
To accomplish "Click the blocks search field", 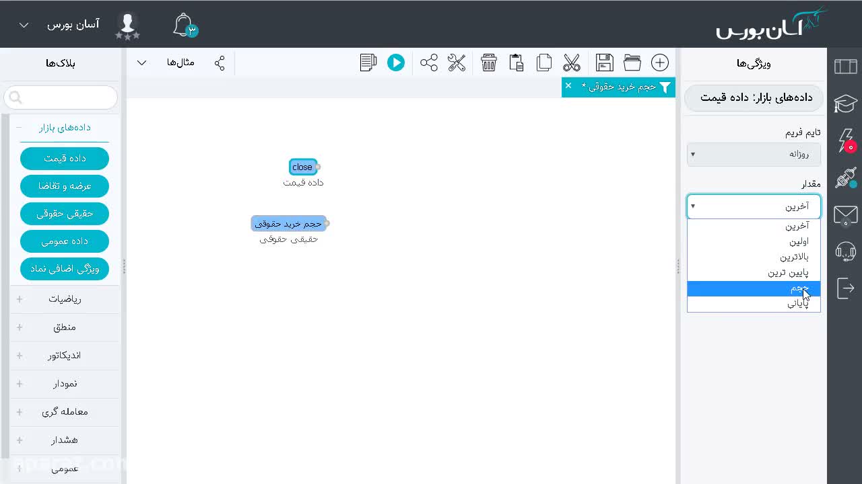I will 61,97.
